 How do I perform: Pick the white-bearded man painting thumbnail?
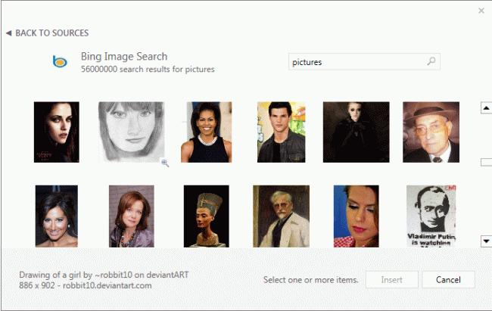tap(281, 216)
